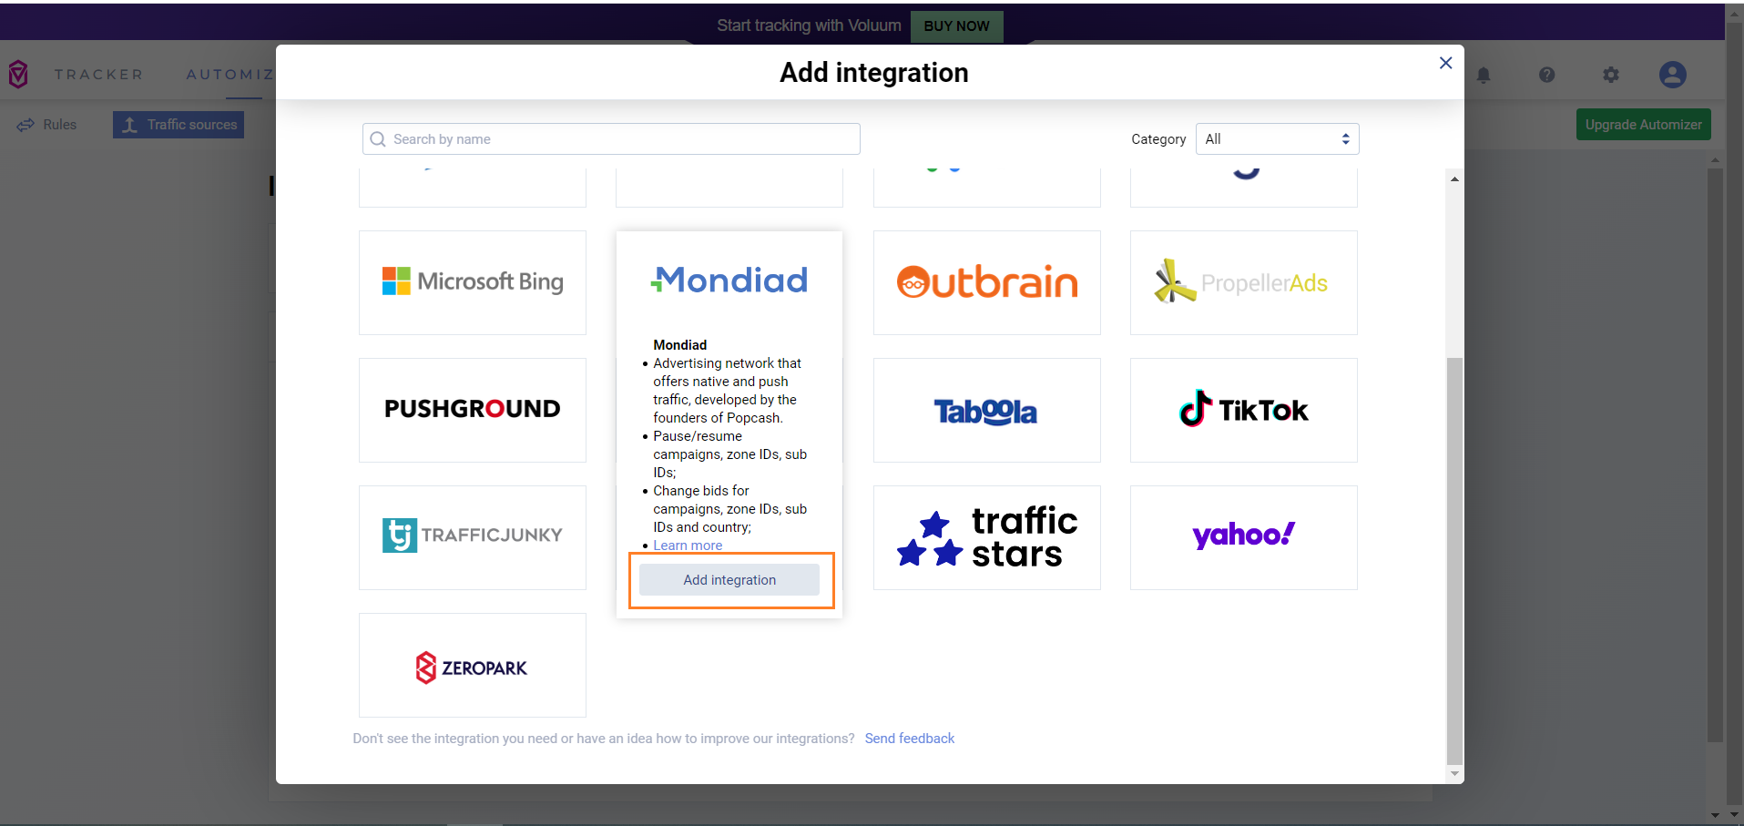Viewport: 1744px width, 826px height.
Task: Click the user profile avatar icon
Action: (1672, 75)
